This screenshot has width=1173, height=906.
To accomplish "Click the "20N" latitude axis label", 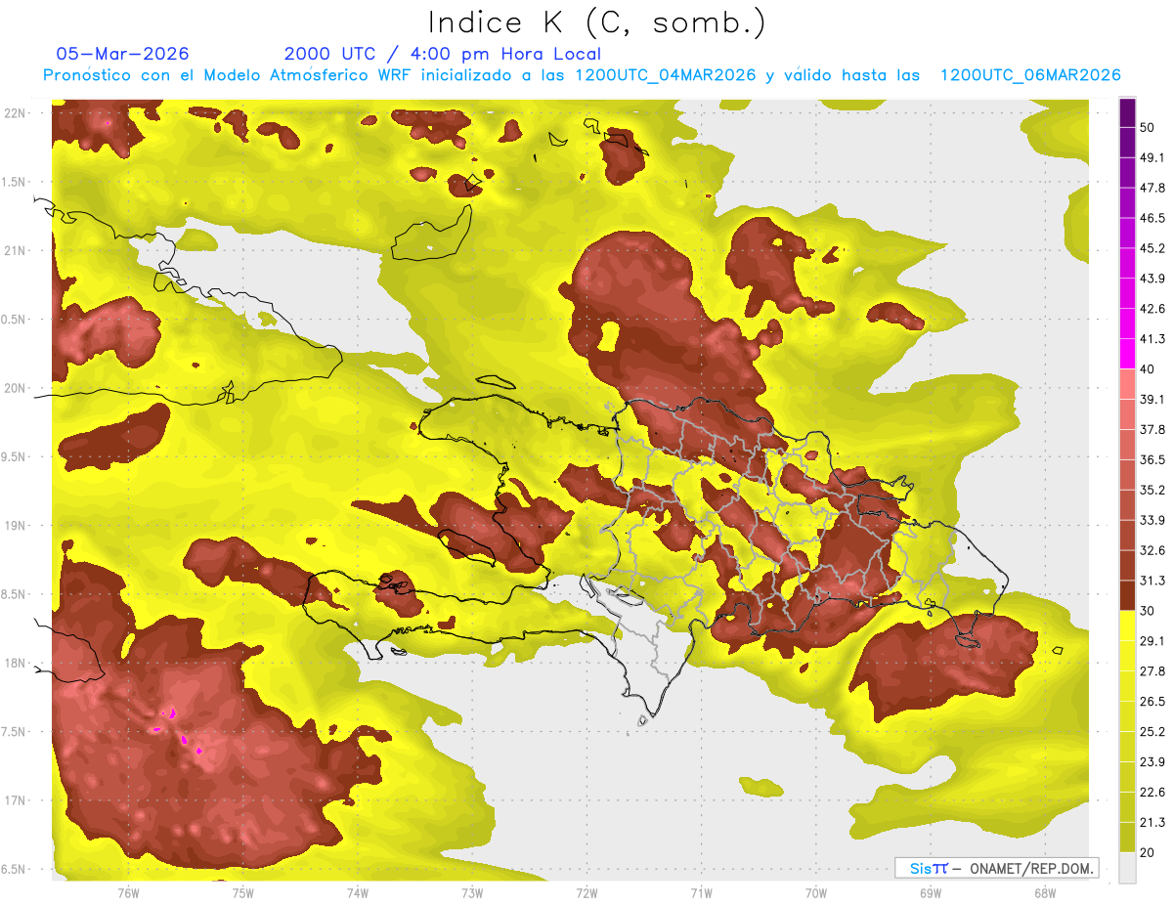I will tap(14, 388).
